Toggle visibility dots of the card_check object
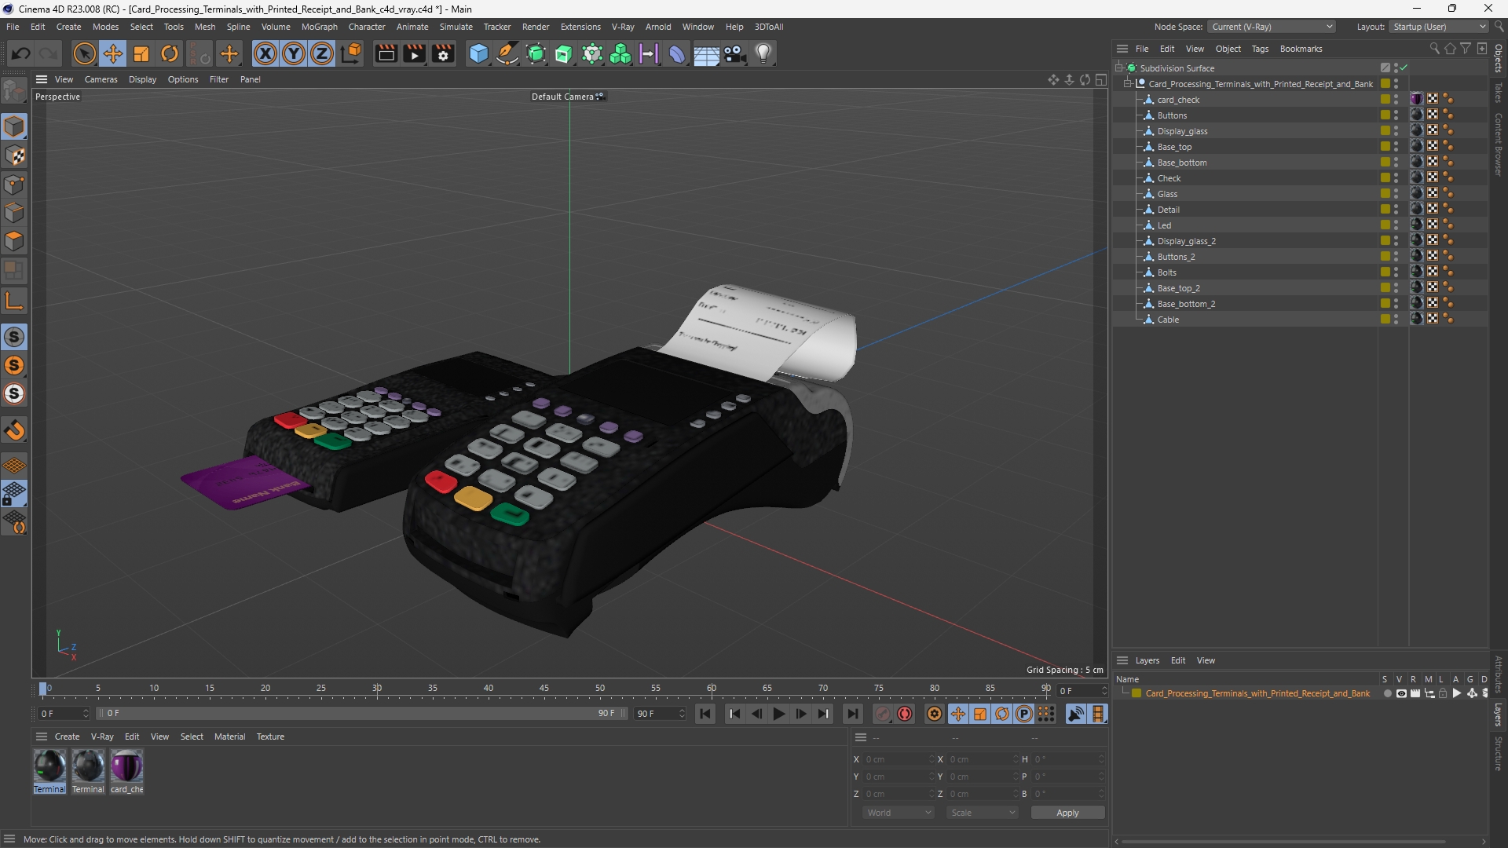Viewport: 1508px width, 848px height. 1396,100
